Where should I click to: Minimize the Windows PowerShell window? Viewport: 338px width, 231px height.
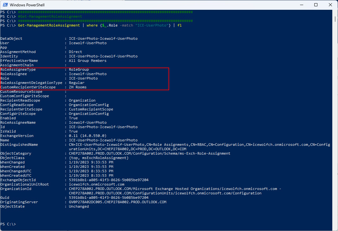[x=302, y=5]
